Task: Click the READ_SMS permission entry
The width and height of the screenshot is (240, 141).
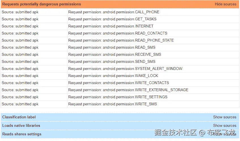Action: click(112, 48)
